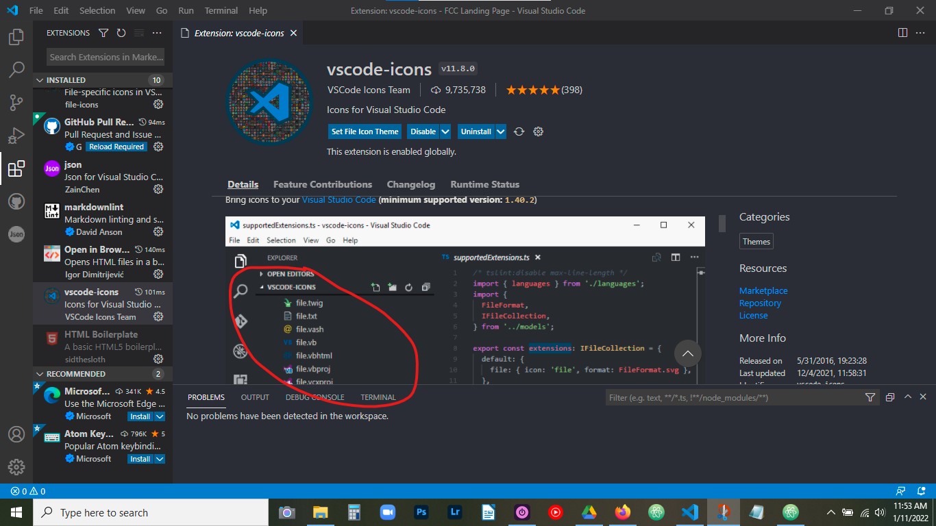Open the Source Control view

point(16,102)
